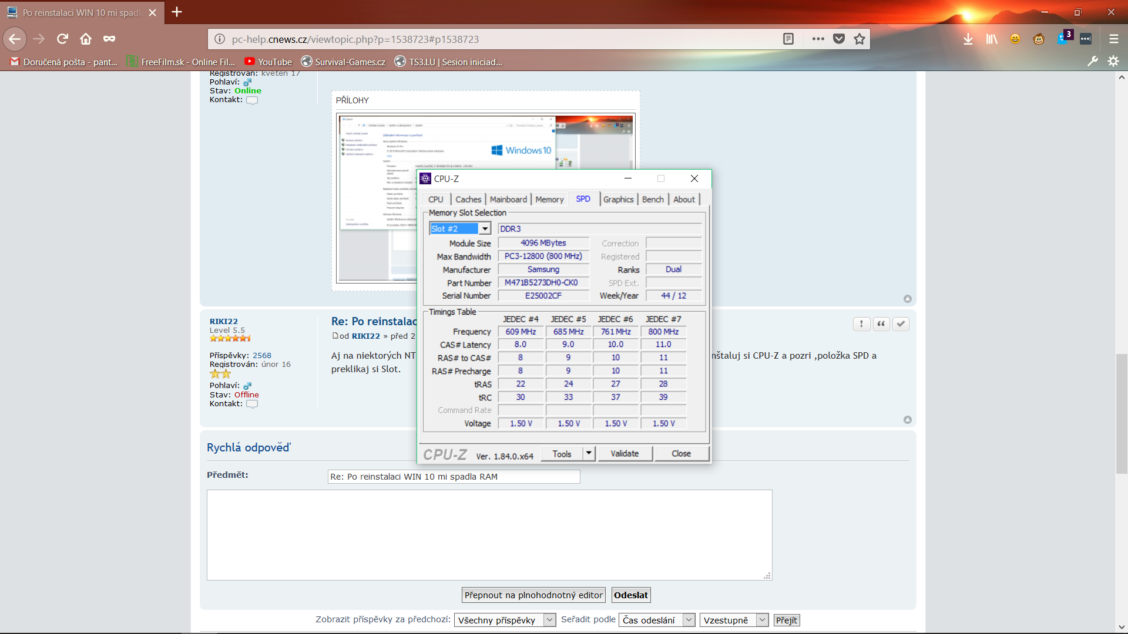The image size is (1128, 634).
Task: Click the Přejít button
Action: 787,620
